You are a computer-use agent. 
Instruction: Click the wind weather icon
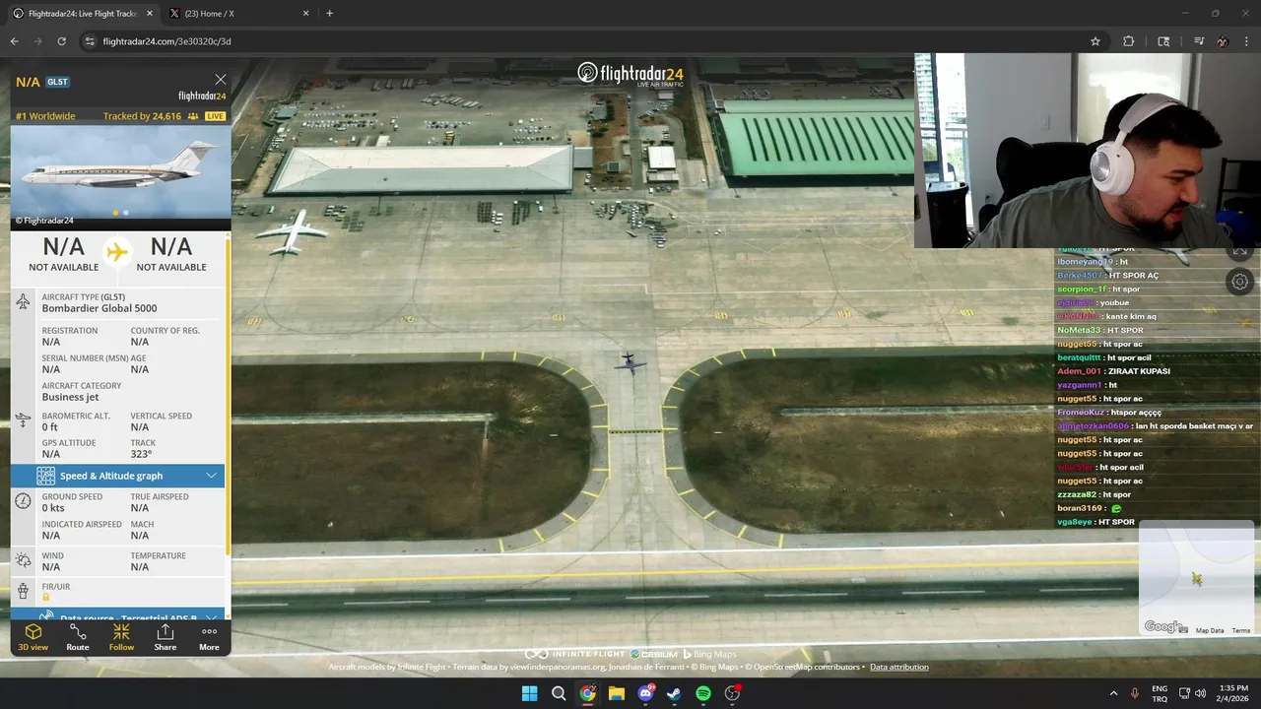23,560
